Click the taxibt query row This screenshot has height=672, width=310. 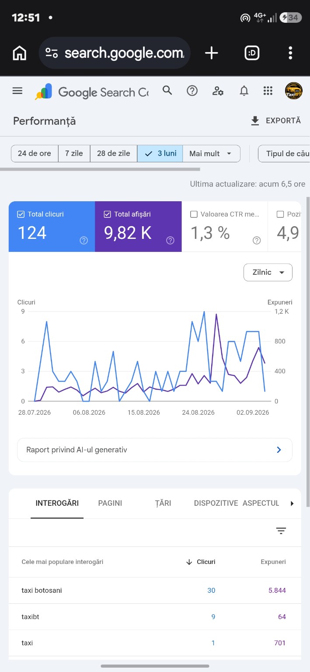coord(155,617)
